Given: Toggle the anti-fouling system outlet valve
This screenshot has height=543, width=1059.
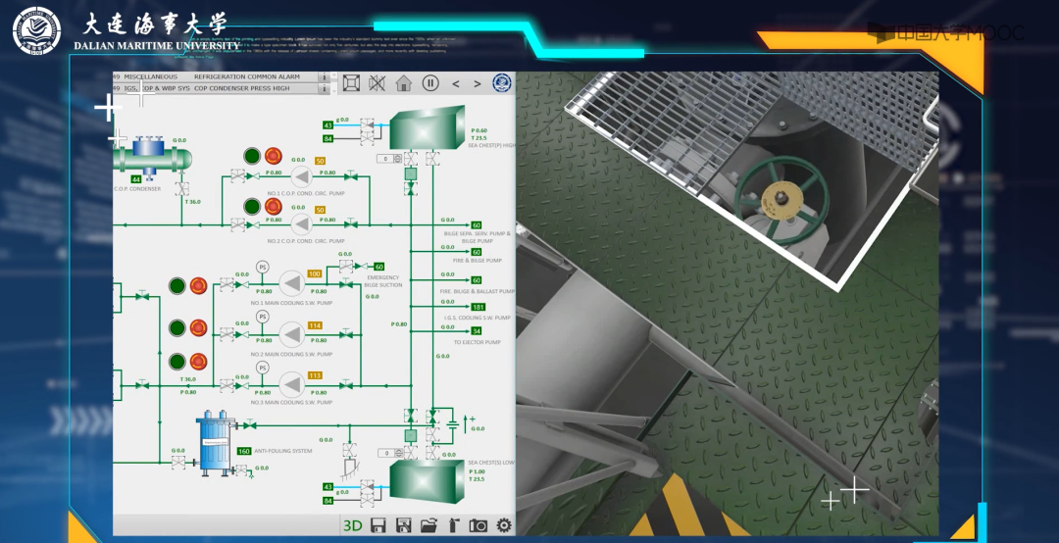Looking at the screenshot, I should tap(249, 425).
